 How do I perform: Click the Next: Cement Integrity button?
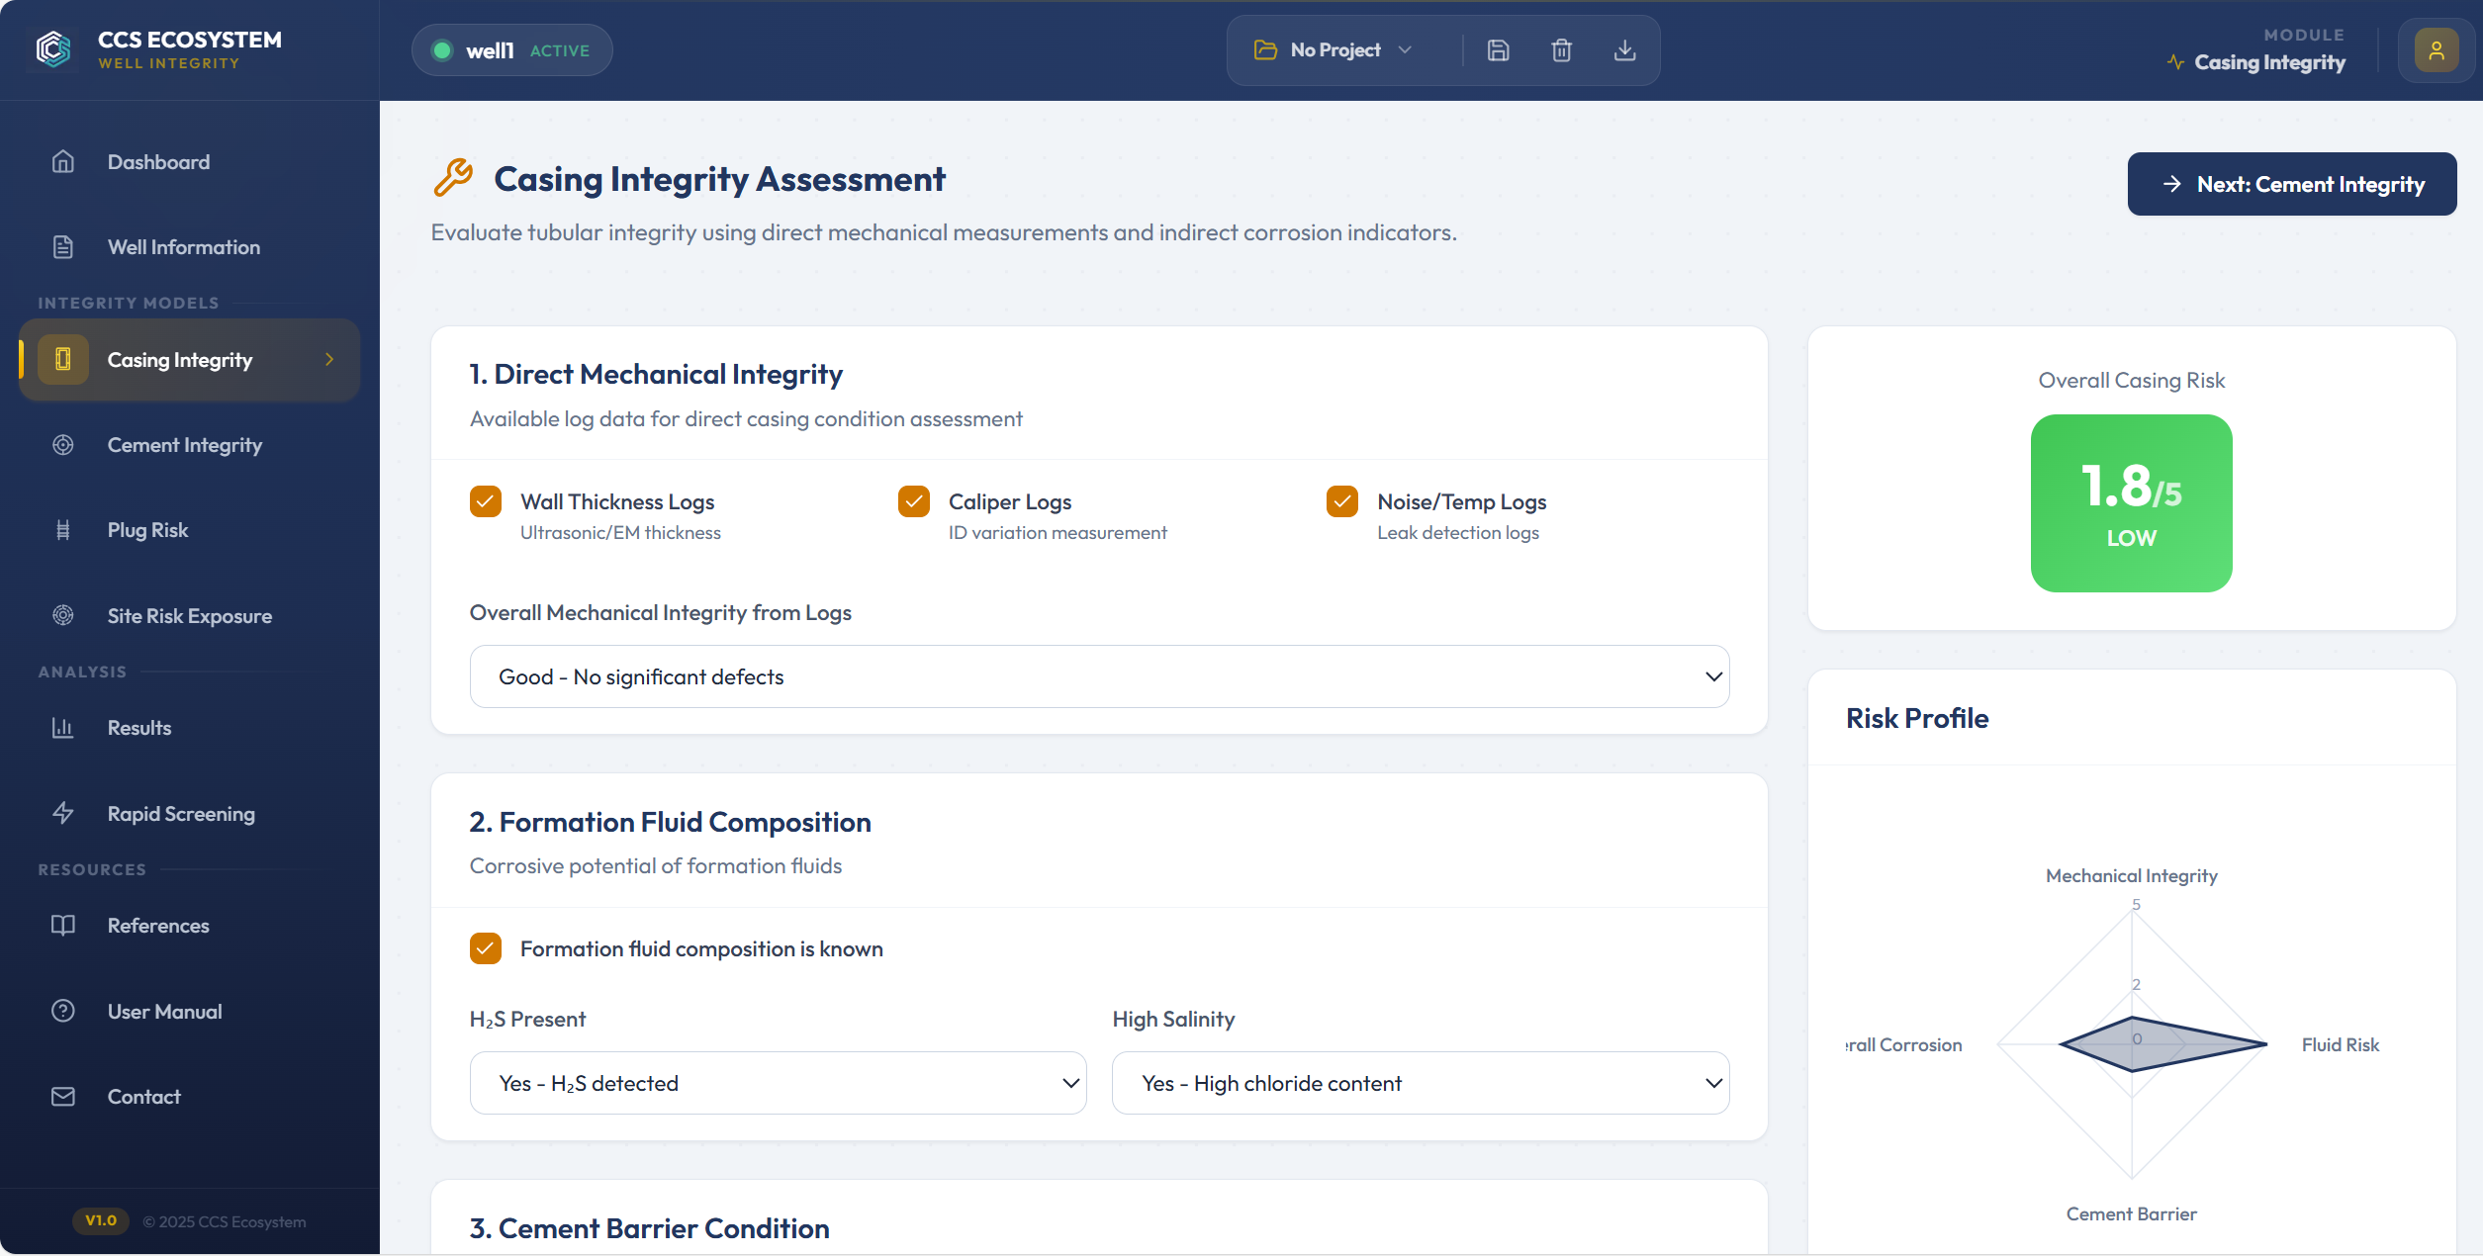(2292, 184)
